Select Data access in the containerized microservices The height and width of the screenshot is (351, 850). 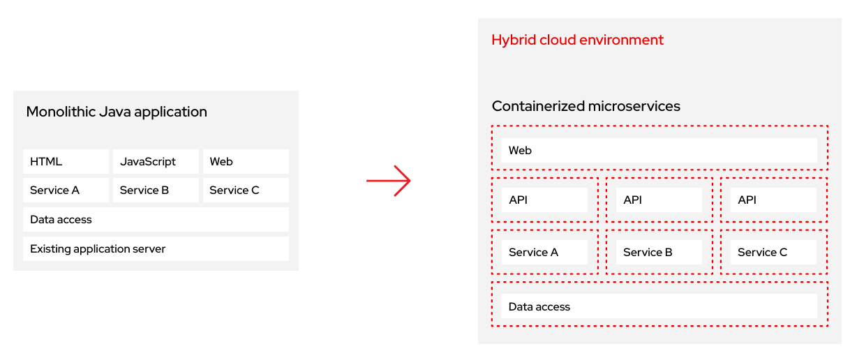[x=659, y=306]
